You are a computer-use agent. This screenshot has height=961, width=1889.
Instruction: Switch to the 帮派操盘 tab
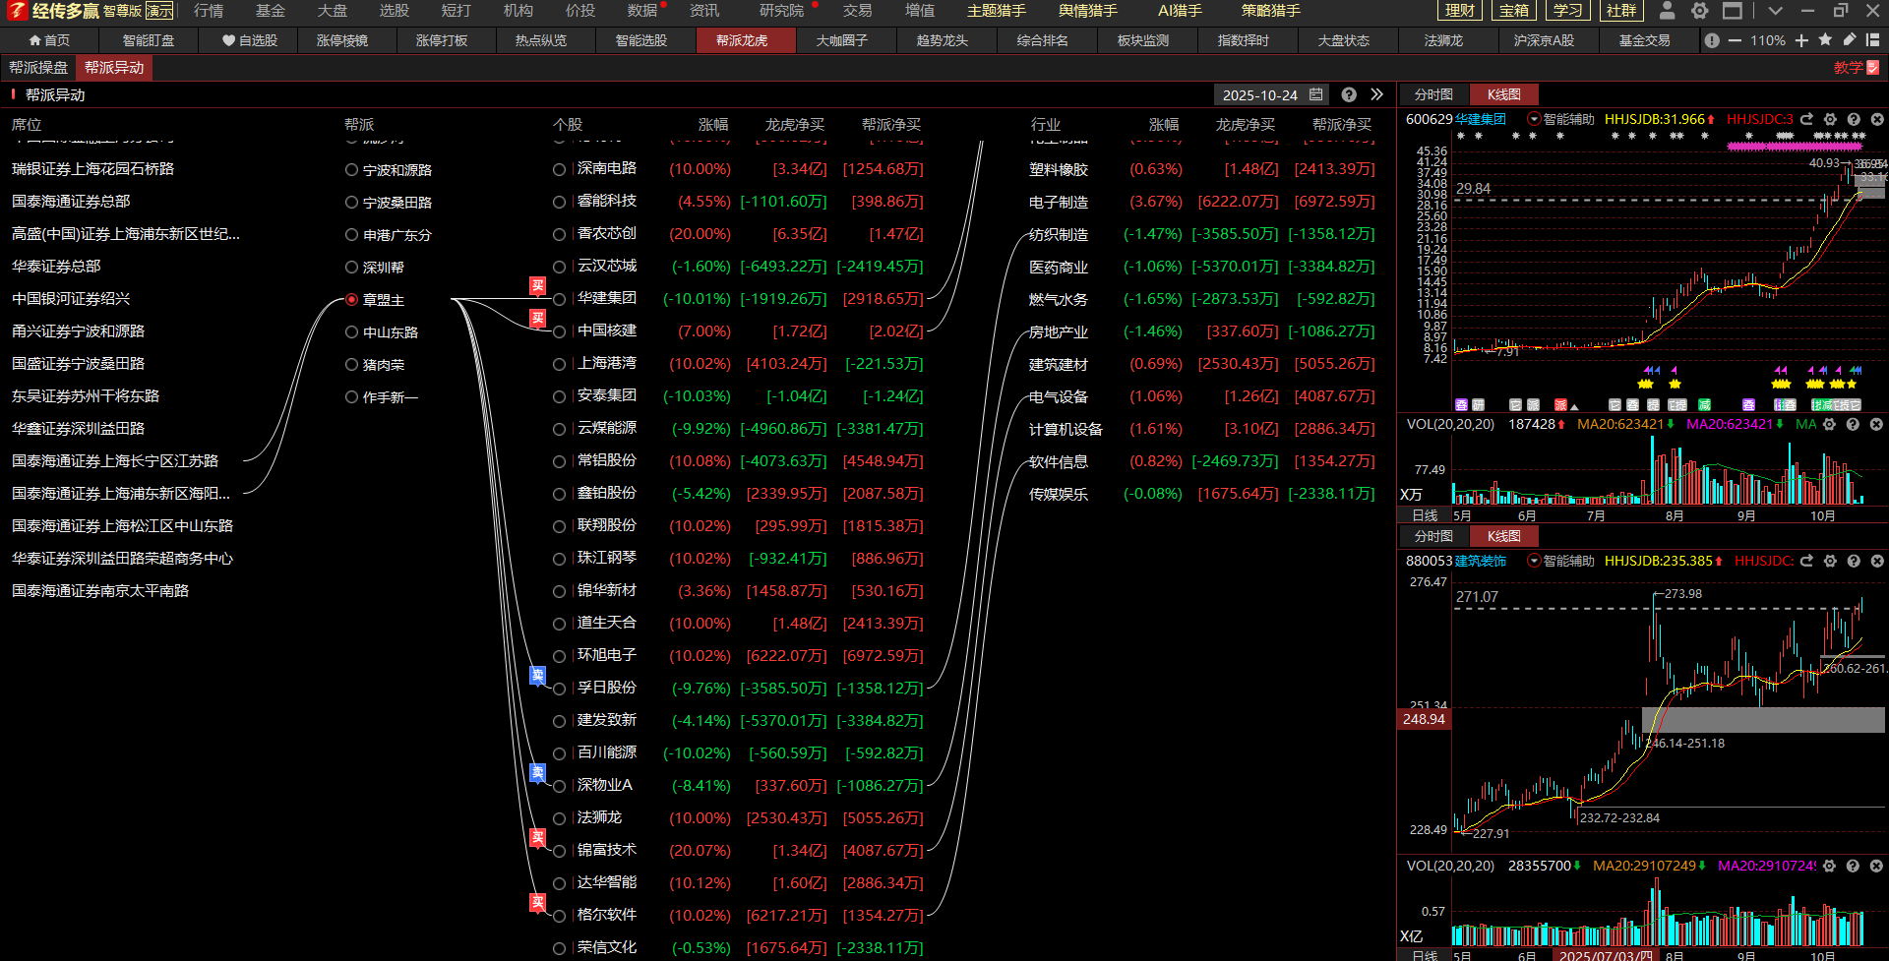pyautogui.click(x=38, y=68)
